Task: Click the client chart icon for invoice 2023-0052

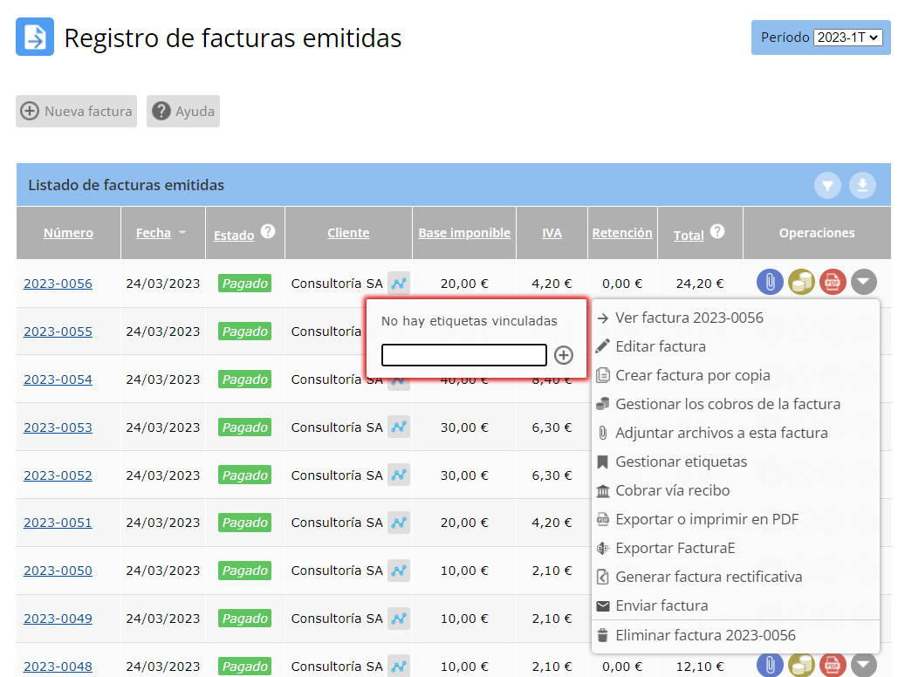Action: [x=399, y=475]
